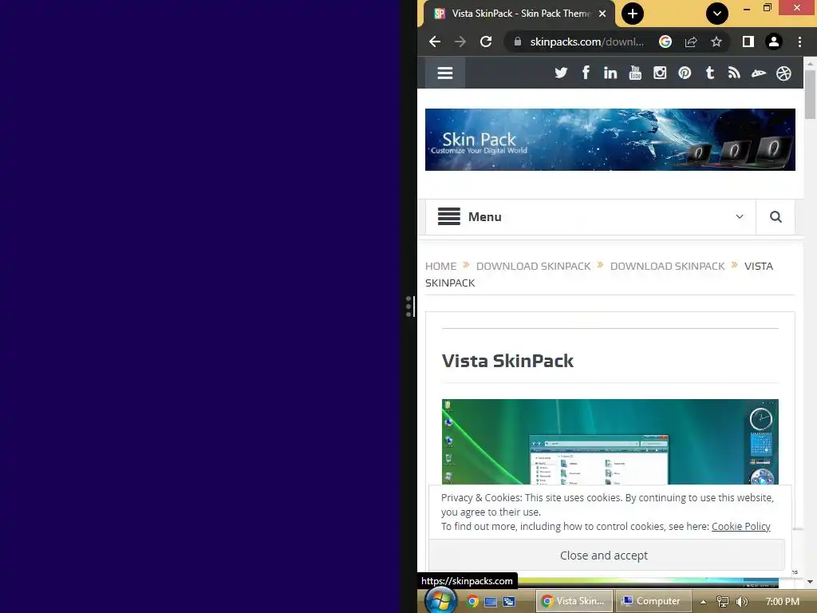Open the DeviantArt social icon

pyautogui.click(x=759, y=73)
